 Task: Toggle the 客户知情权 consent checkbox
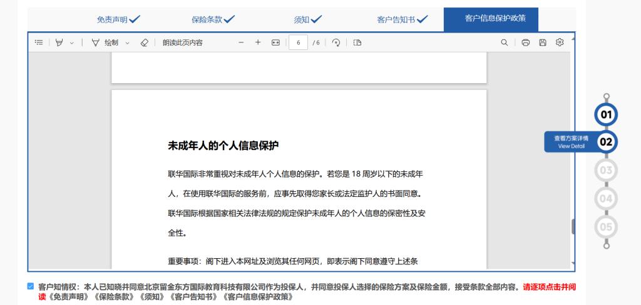[31, 286]
